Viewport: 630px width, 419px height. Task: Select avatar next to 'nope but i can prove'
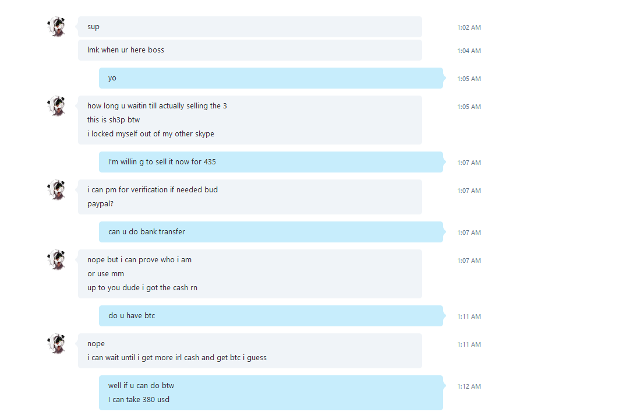click(x=56, y=260)
